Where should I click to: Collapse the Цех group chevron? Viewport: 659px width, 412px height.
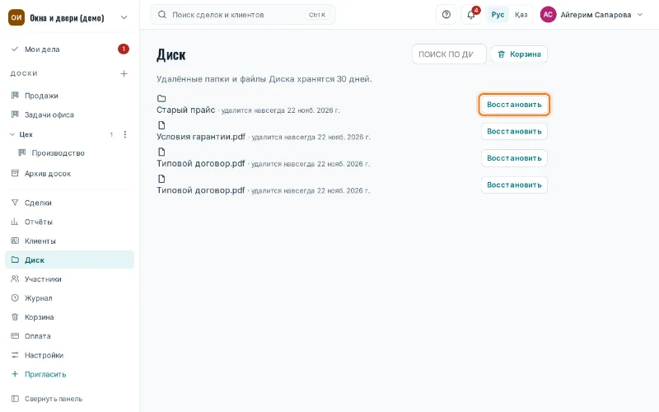click(x=12, y=134)
